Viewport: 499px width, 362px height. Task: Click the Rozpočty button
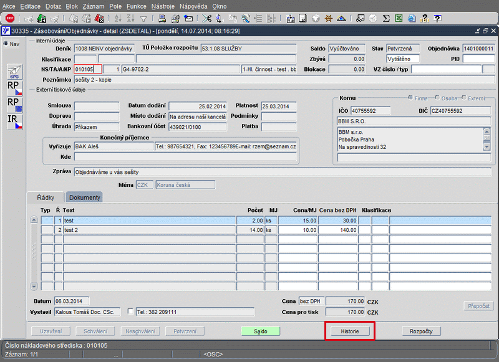point(421,331)
